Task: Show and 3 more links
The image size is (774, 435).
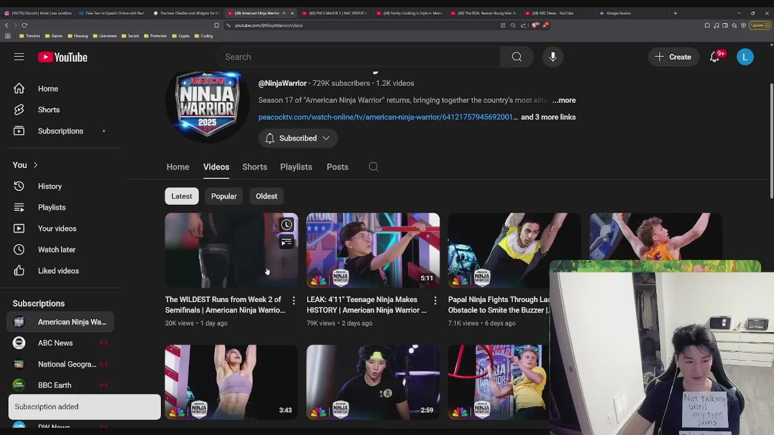Action: (x=548, y=117)
